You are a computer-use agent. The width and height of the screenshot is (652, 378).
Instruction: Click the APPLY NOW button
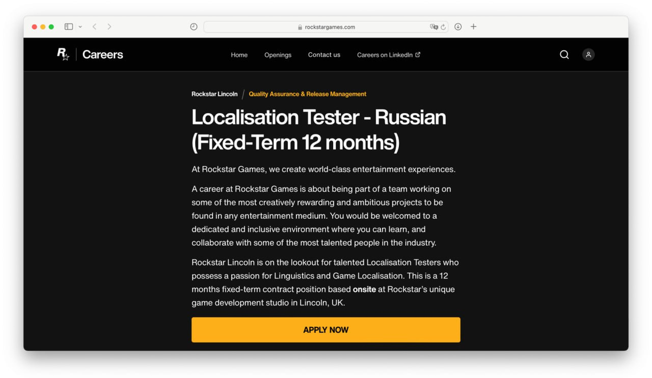click(x=326, y=330)
